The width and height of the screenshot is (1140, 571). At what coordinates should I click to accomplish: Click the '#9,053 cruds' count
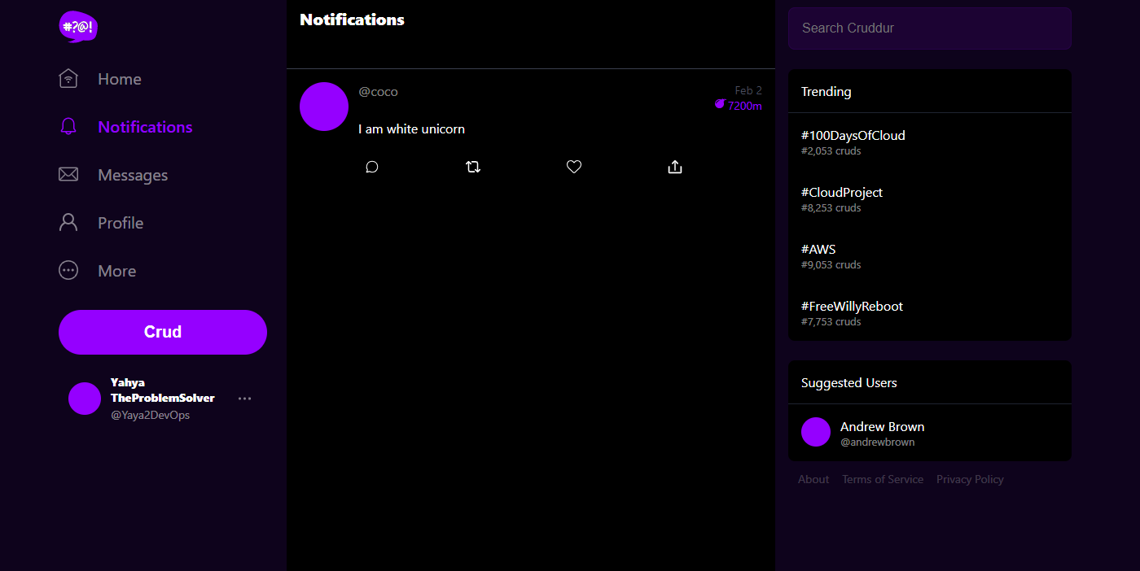[x=831, y=265]
